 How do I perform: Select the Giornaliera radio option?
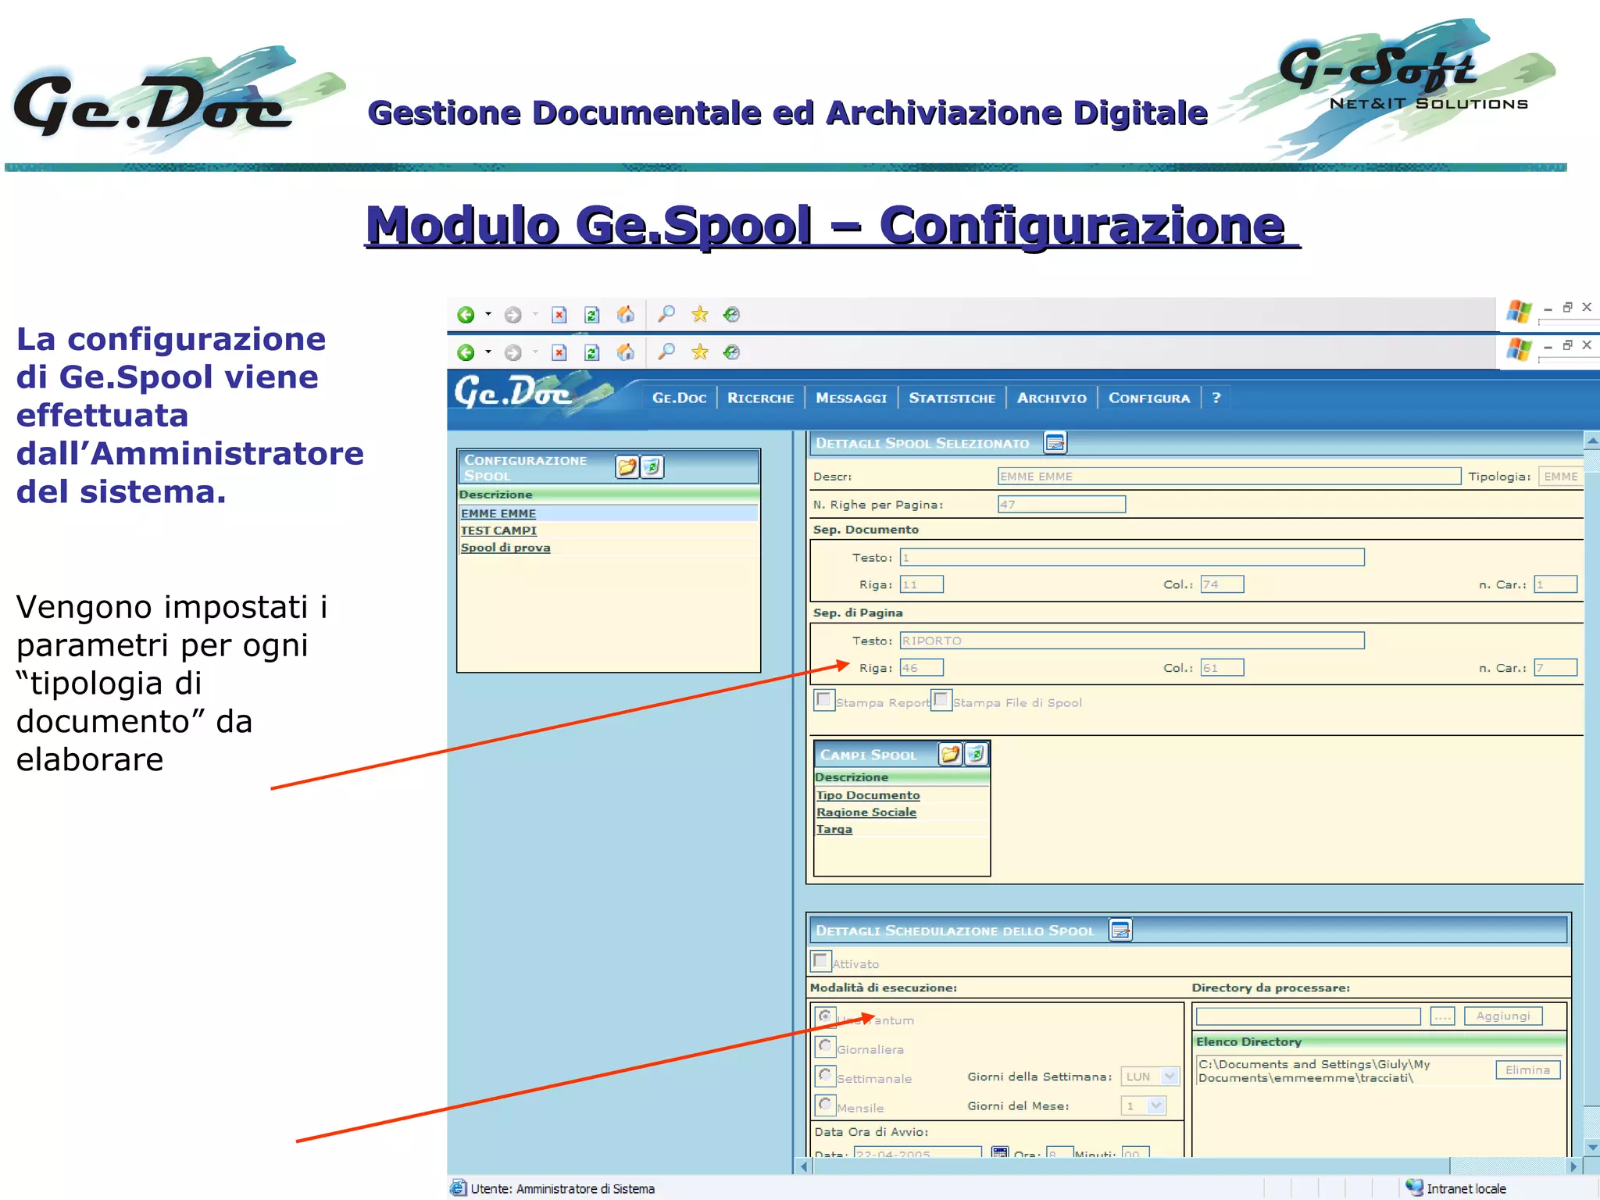tap(825, 1046)
